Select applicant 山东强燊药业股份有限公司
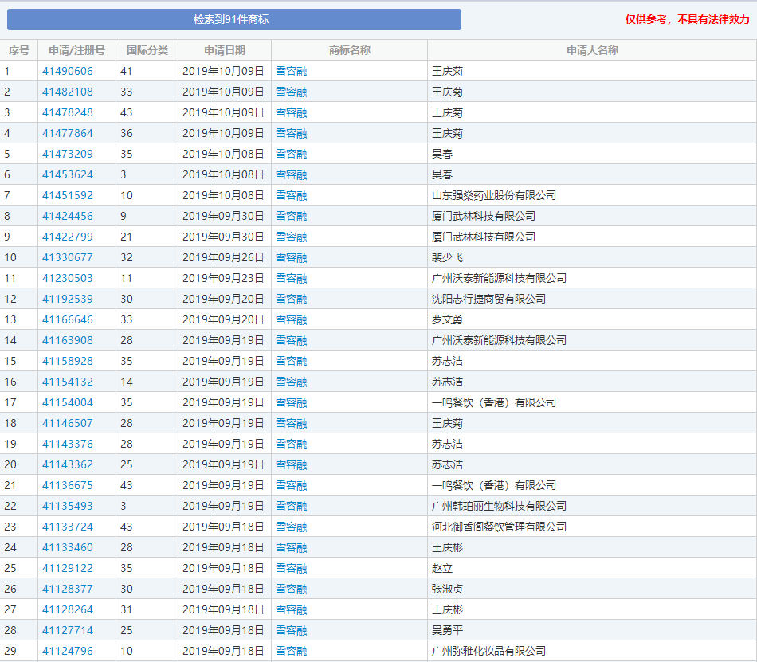 494,195
